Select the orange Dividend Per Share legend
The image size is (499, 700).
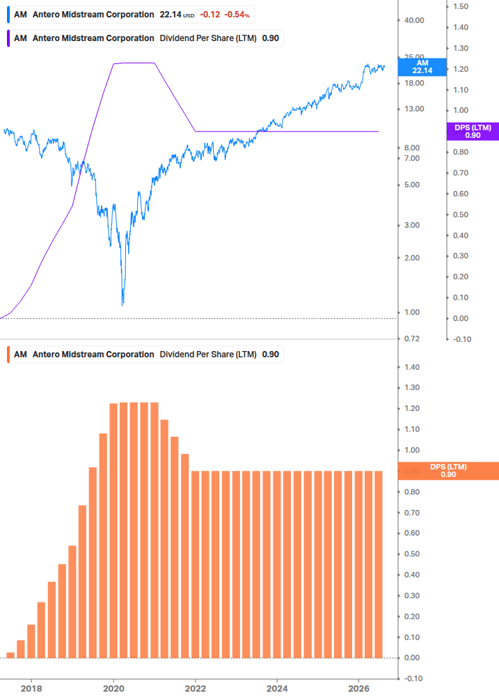coord(145,355)
